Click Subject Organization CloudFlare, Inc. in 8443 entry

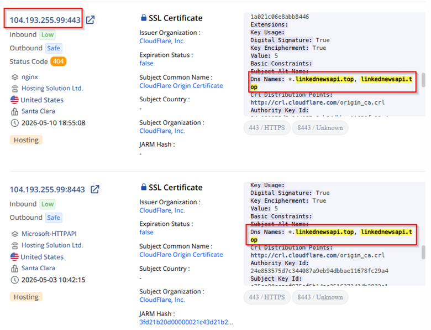click(x=162, y=300)
